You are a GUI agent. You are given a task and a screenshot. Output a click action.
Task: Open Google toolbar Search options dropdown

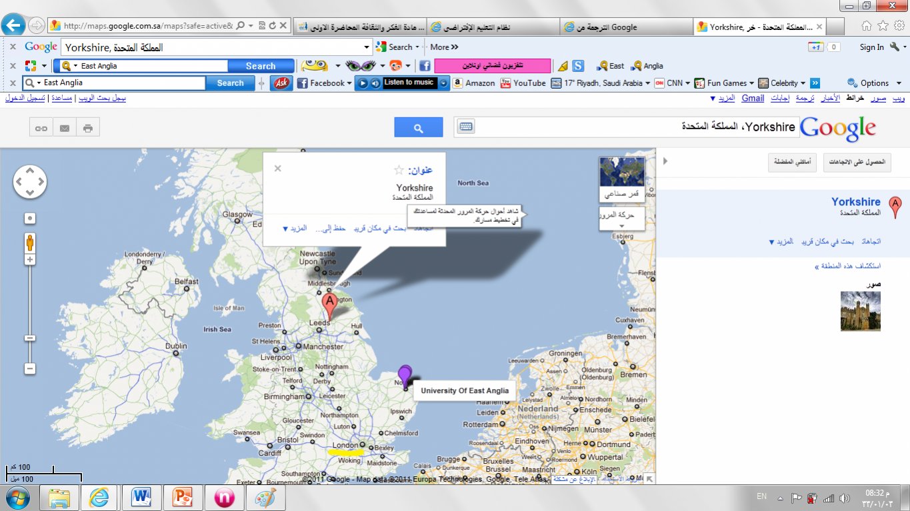417,47
